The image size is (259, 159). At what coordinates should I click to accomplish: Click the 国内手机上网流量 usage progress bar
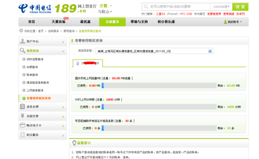tap(159, 86)
